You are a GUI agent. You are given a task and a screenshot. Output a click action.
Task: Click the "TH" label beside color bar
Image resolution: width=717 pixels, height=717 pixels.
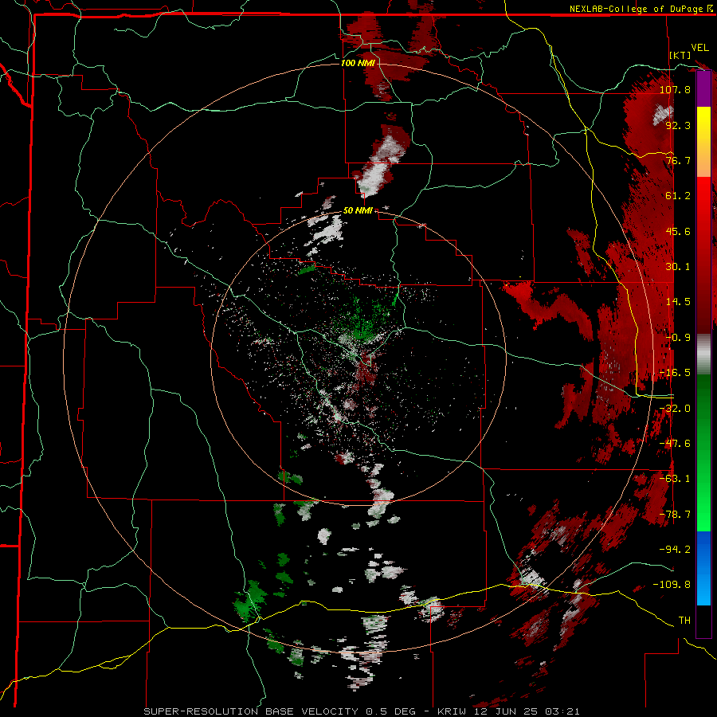click(x=684, y=621)
